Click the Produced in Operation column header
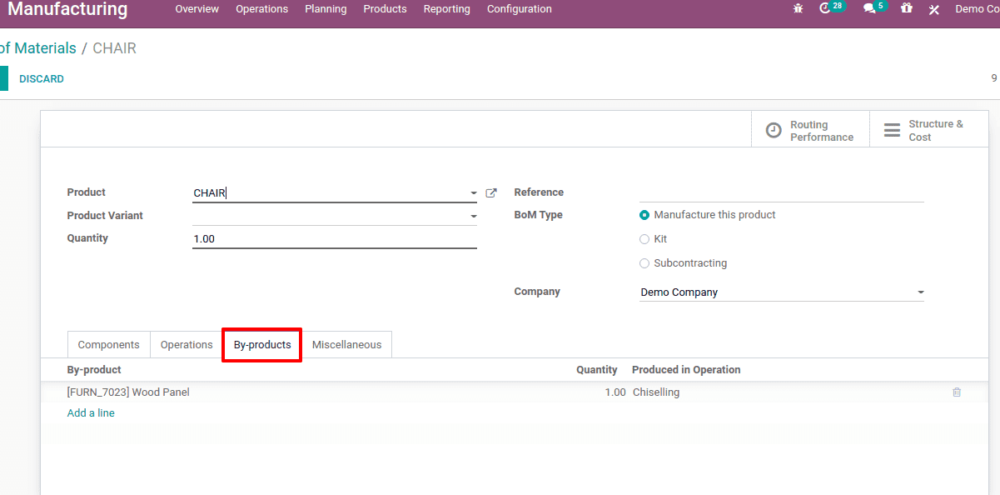This screenshot has width=1000, height=495. [x=686, y=370]
